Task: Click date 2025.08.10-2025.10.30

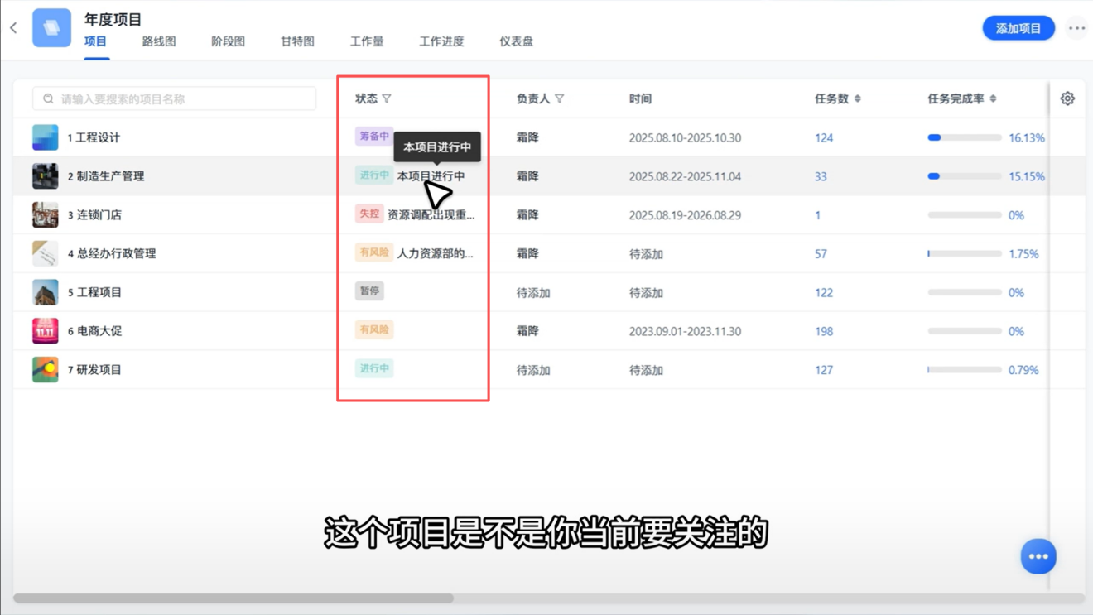Action: [685, 138]
